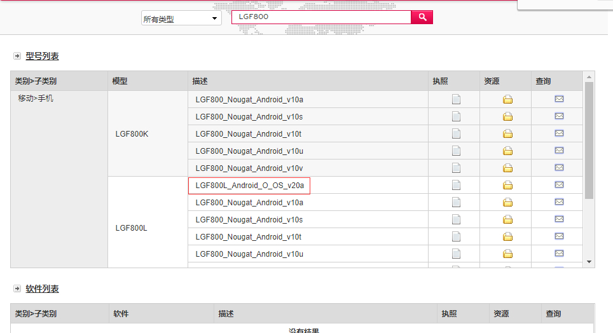Viewport: 613px width, 333px height.
Task: Expand the 型号列表 section arrow
Action: [x=17, y=57]
